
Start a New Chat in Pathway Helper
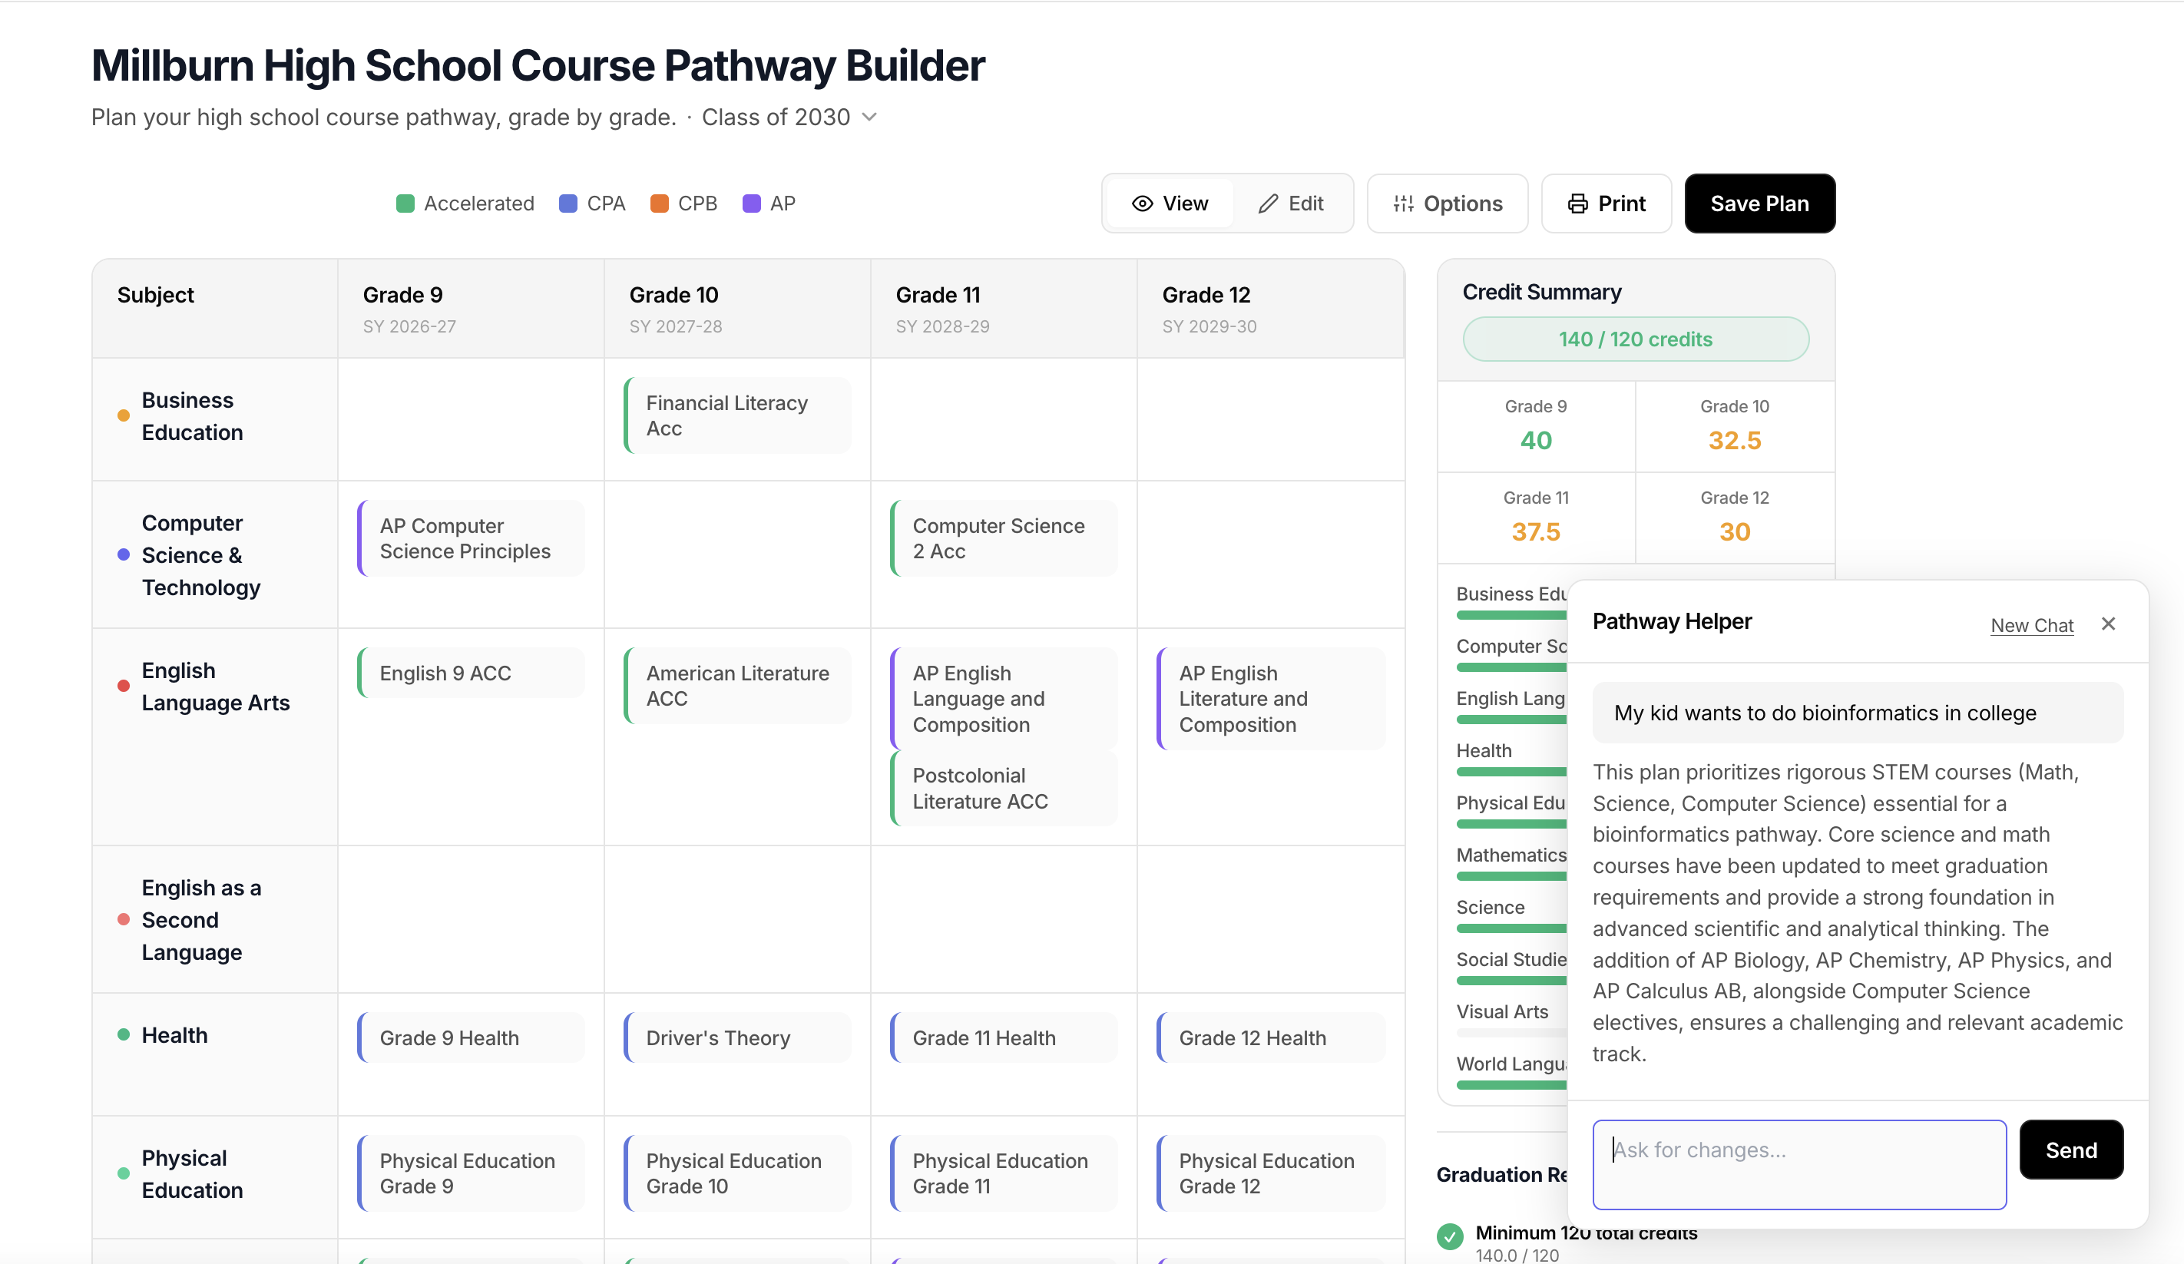[x=2032, y=624]
